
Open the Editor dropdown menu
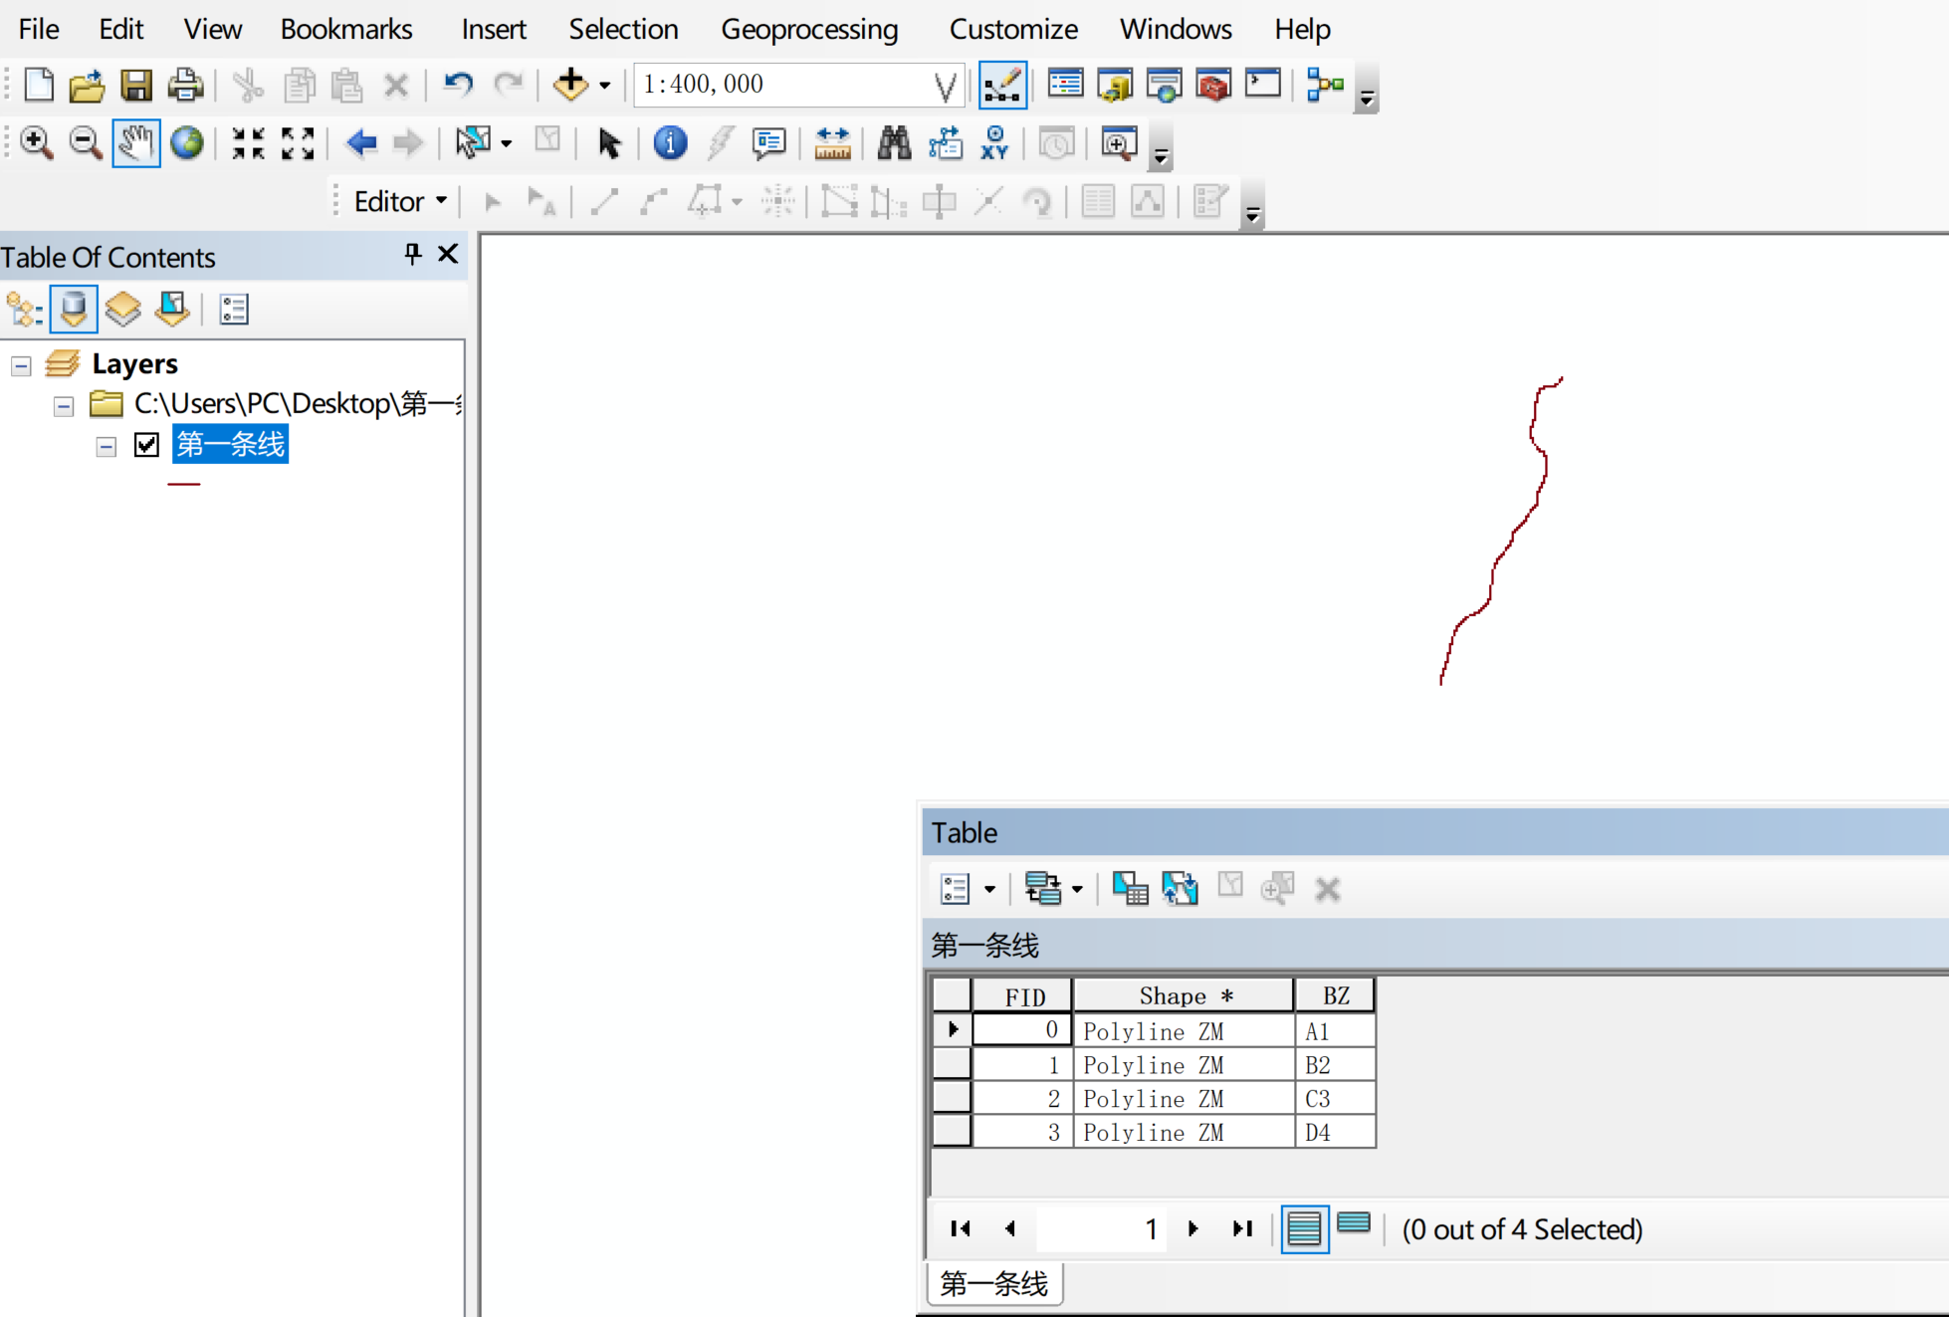(x=400, y=202)
